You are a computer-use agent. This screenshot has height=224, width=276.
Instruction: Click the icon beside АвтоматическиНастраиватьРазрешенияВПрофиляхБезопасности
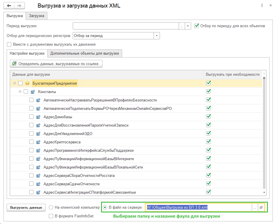[x=38, y=100]
